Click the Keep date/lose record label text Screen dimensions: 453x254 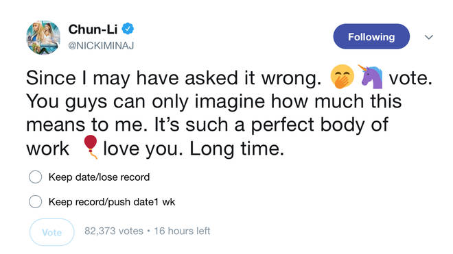pos(99,177)
